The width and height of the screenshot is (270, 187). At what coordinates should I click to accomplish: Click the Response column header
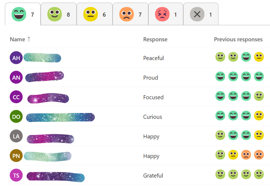(x=155, y=39)
